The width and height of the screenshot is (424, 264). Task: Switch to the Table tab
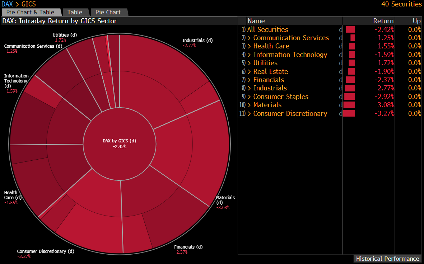pos(75,12)
